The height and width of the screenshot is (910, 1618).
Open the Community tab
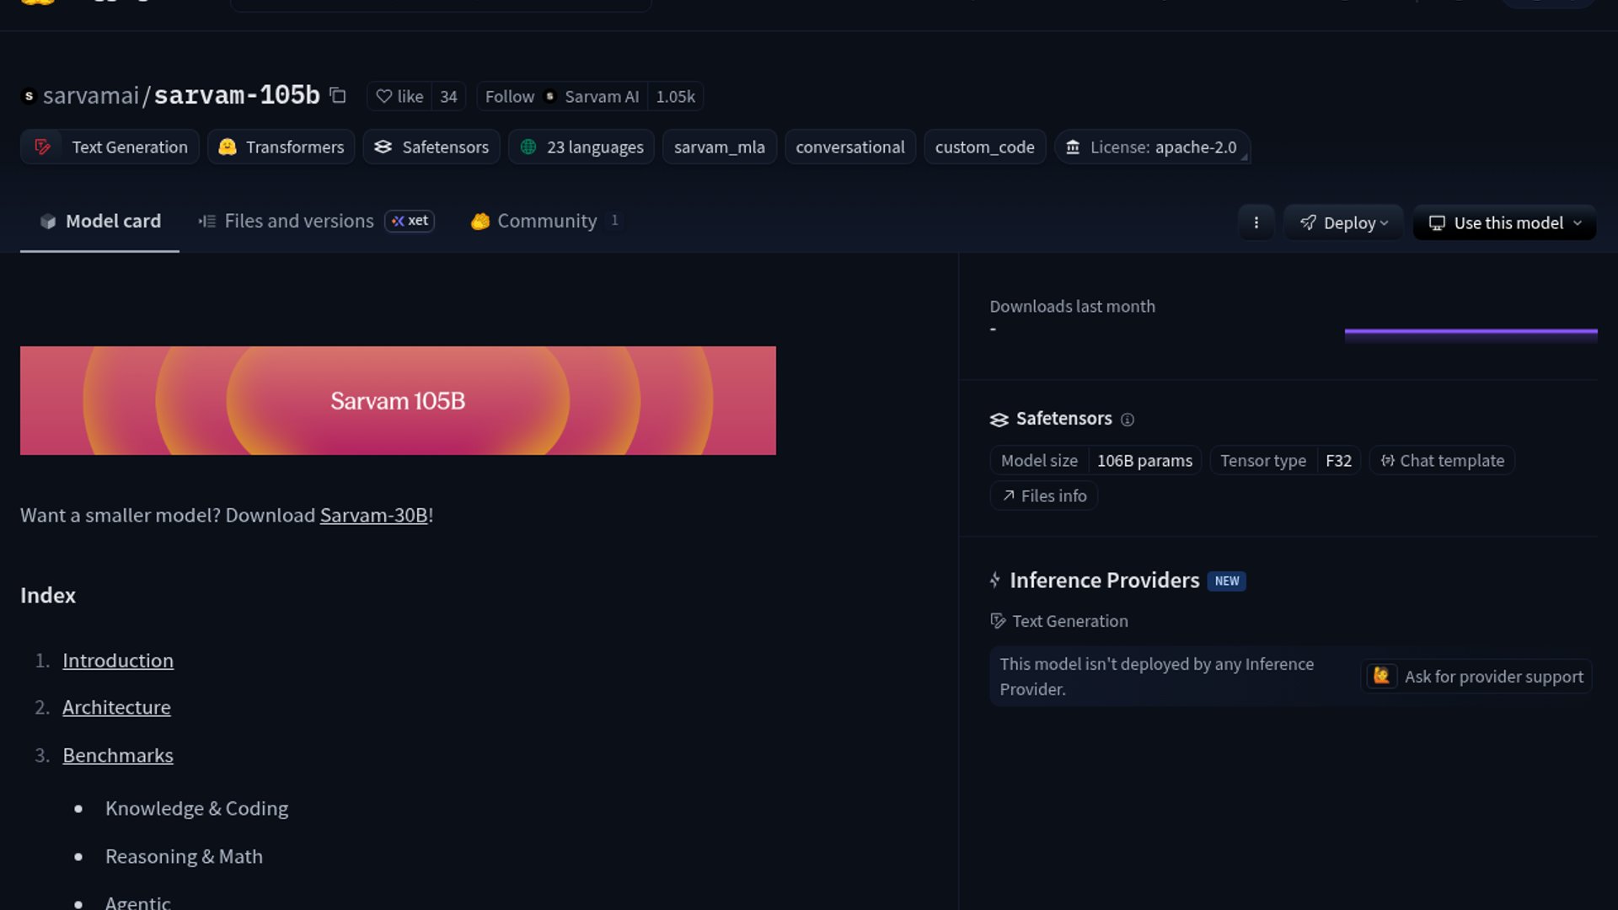click(x=546, y=221)
